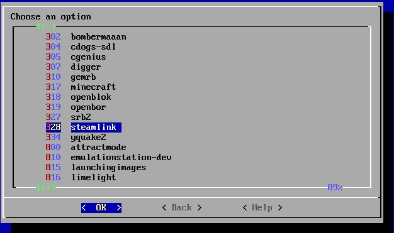
Task: Choose the 334 yquake2 package
Action: click(x=76, y=137)
